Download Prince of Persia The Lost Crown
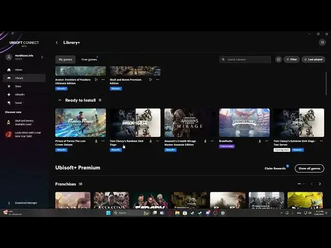Viewport: 331px width, 248px height. click(96, 141)
